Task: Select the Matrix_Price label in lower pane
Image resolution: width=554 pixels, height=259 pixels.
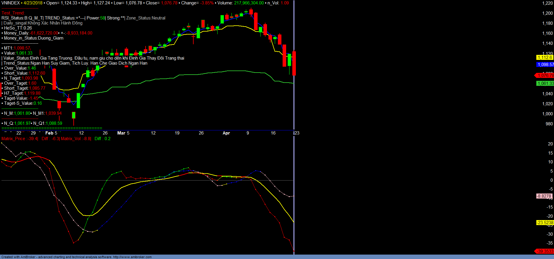Action: click(x=13, y=139)
